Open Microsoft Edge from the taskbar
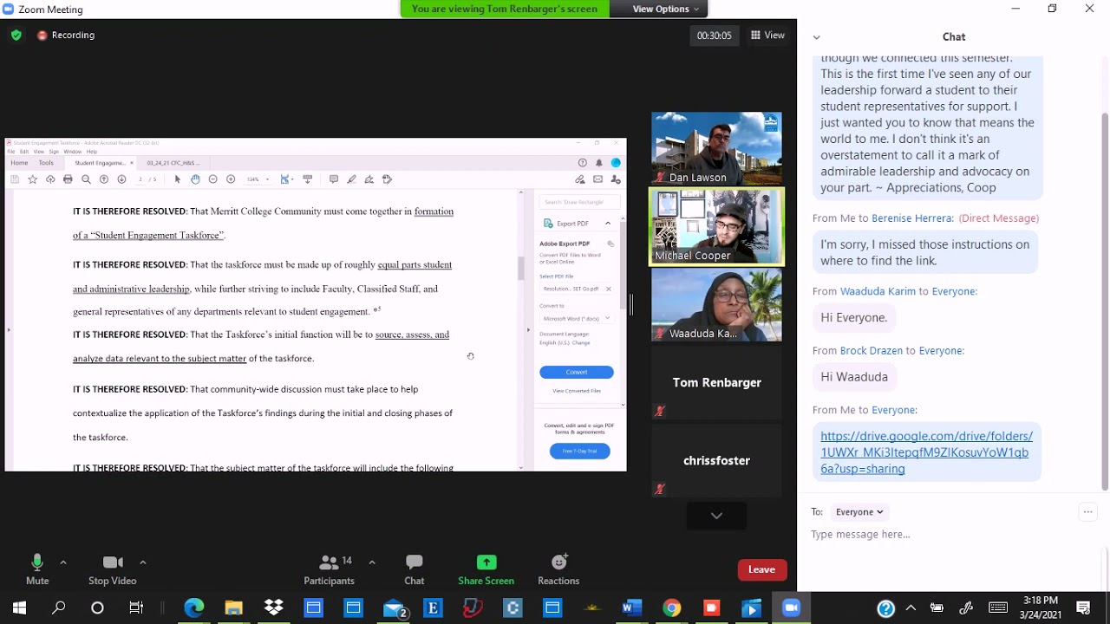 193,608
